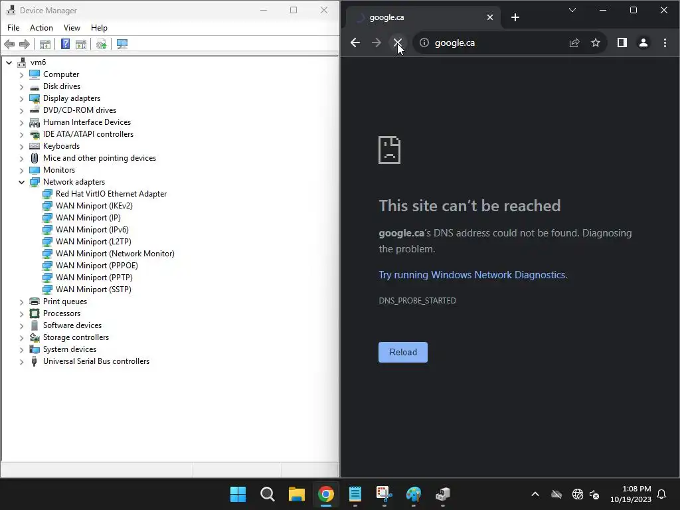The image size is (680, 510).
Task: Select WAN Miniport (IPv6)
Action: tap(92, 229)
